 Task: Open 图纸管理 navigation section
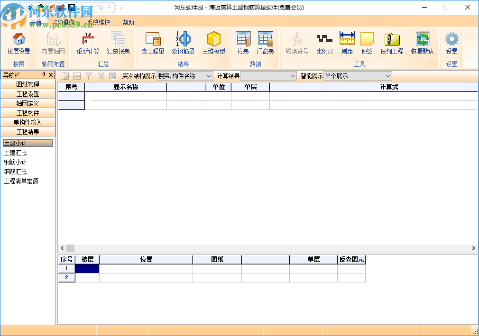[x=28, y=84]
